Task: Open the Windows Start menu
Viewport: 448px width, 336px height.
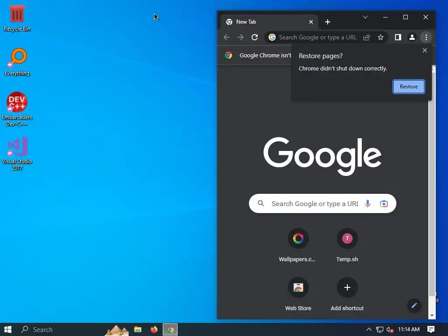Action: coord(8,329)
